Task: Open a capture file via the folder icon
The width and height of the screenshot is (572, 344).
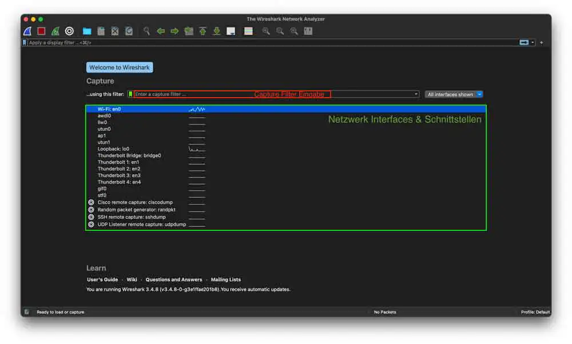Action: click(x=87, y=31)
